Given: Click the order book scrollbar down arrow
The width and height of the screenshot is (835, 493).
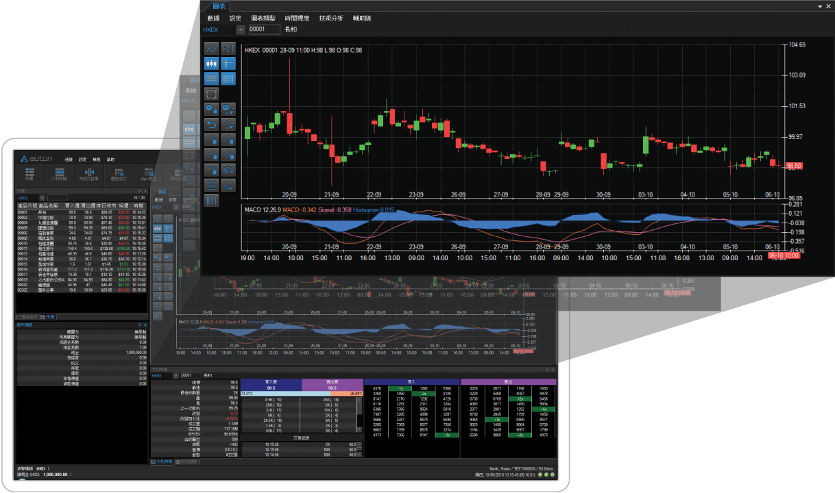Looking at the screenshot, I should (359, 429).
